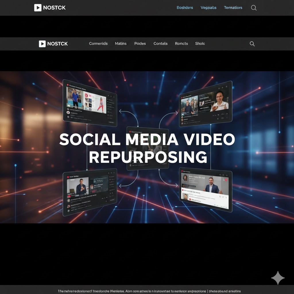Click the red icon on bottom-left video panel header
The image size is (294, 294).
point(68,177)
